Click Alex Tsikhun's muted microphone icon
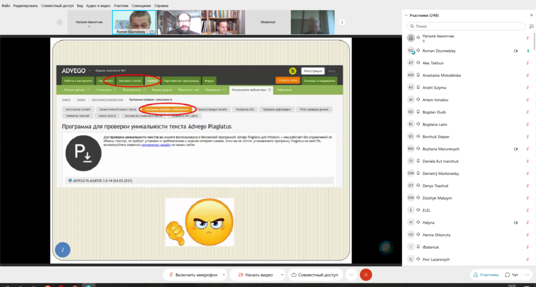536x287 pixels. click(x=528, y=63)
